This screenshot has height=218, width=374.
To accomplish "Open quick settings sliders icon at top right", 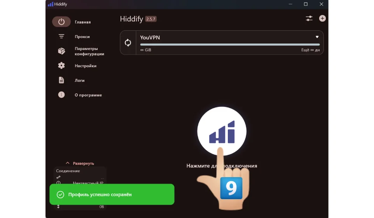I will point(309,18).
